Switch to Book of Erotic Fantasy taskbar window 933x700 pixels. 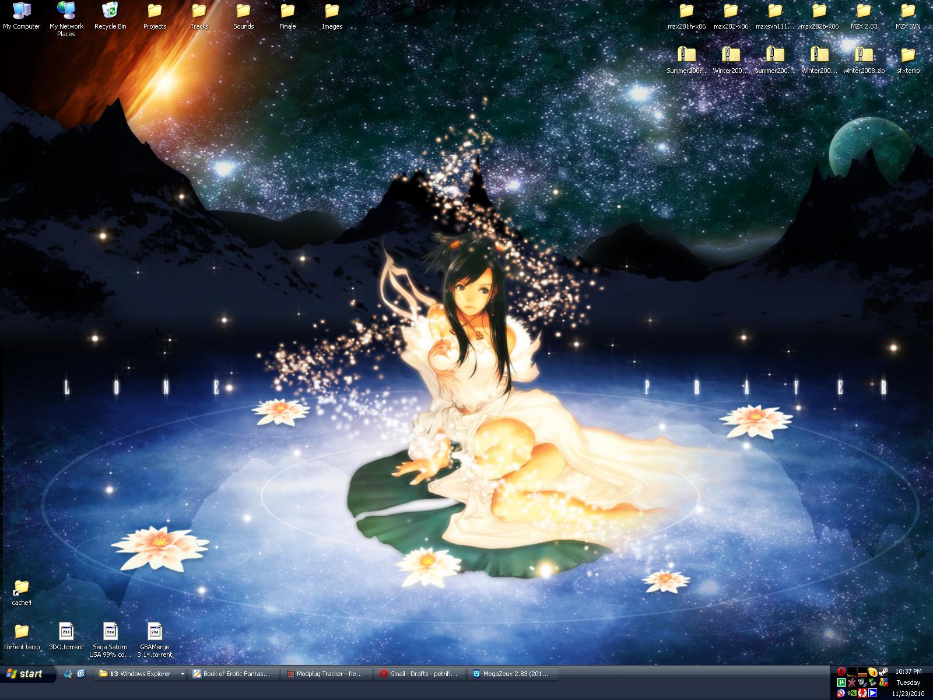pos(233,674)
